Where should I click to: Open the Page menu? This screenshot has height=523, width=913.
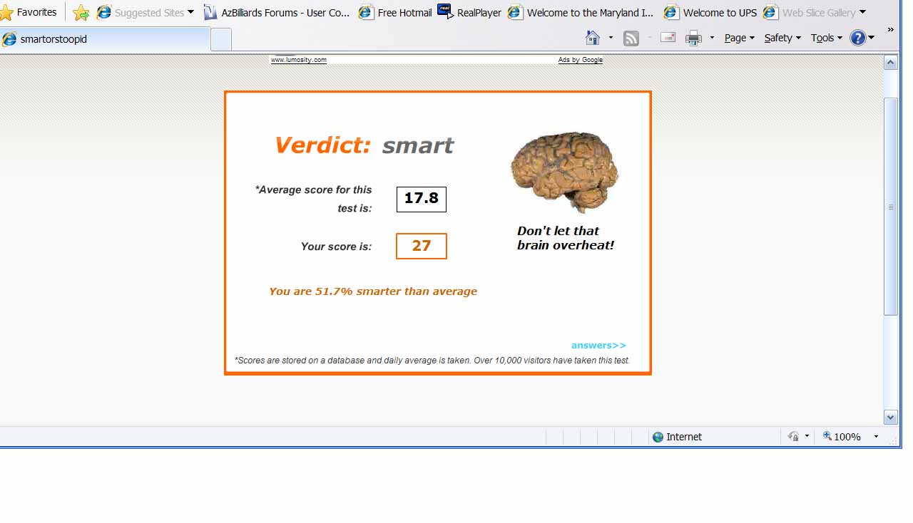[739, 38]
